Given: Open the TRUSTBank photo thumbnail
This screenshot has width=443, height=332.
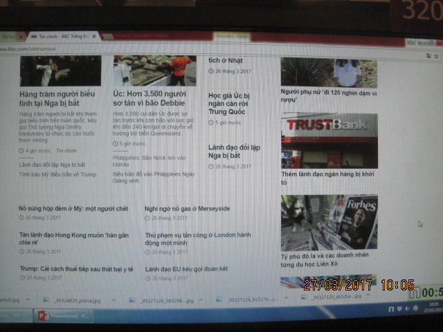Looking at the screenshot, I should (329, 141).
